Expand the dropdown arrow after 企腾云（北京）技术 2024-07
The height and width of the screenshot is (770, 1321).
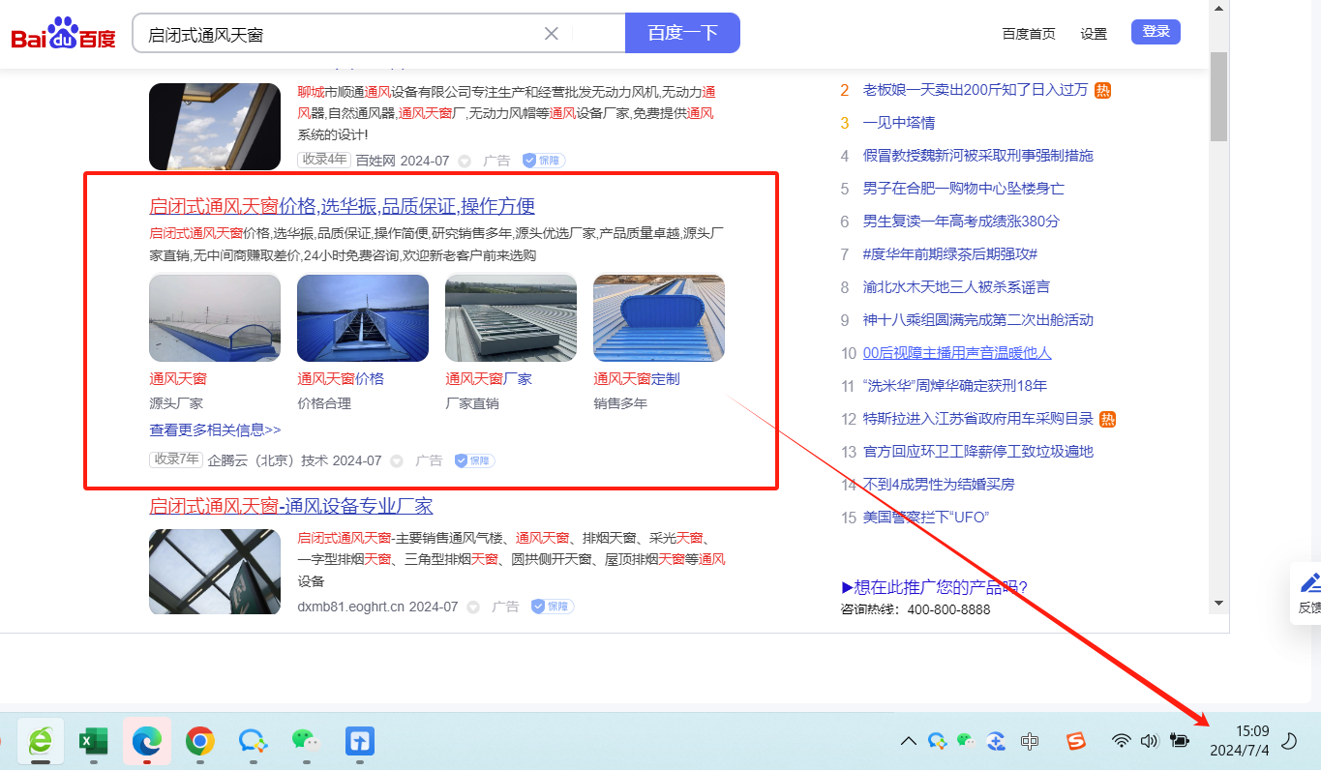[396, 461]
